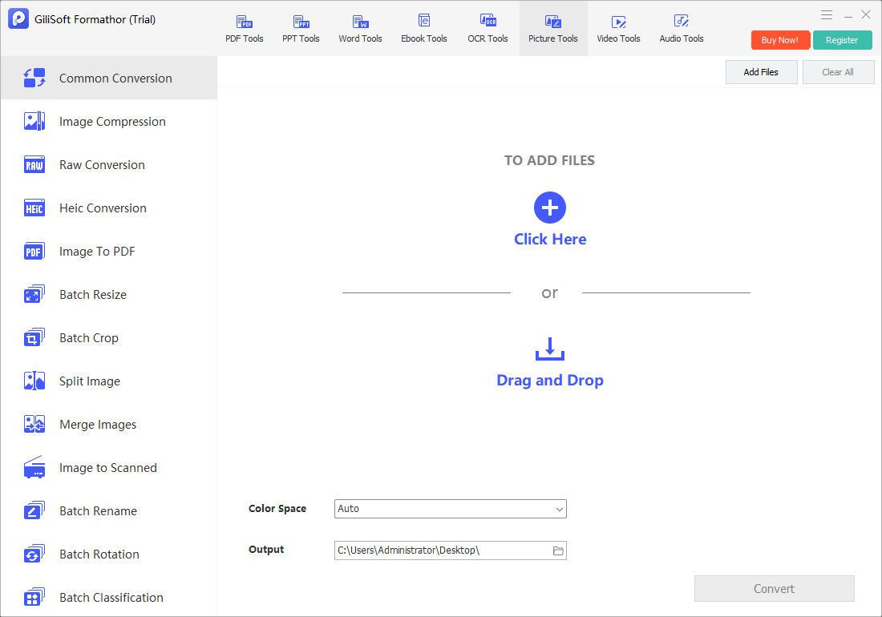Open the Image Compression tool icon

34,121
